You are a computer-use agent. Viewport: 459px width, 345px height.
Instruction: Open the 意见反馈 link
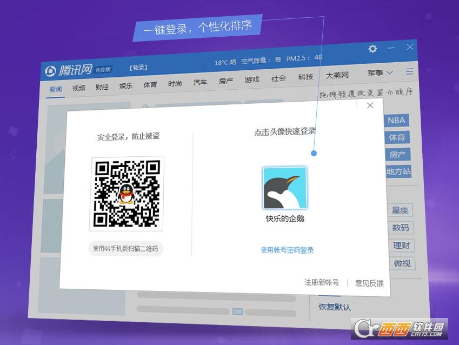(369, 283)
